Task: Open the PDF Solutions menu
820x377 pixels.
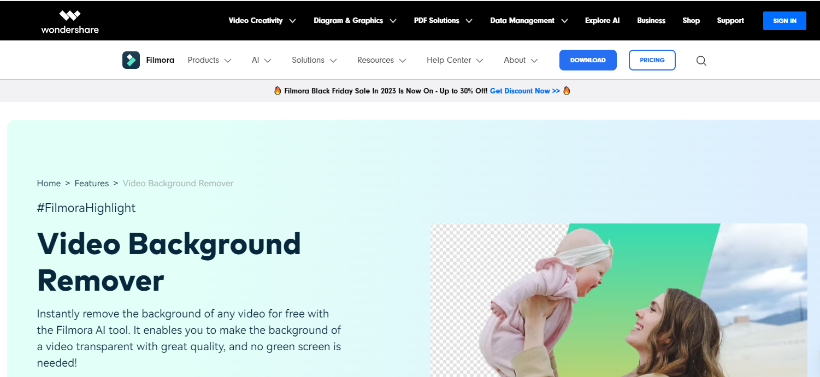Action: click(436, 21)
